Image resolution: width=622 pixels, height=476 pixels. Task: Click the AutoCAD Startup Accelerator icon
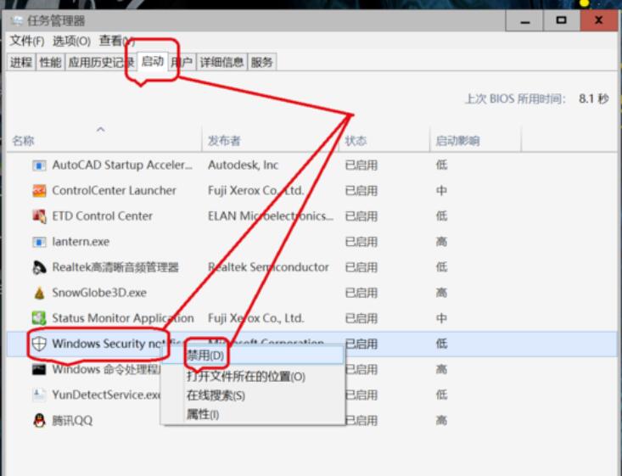click(39, 165)
